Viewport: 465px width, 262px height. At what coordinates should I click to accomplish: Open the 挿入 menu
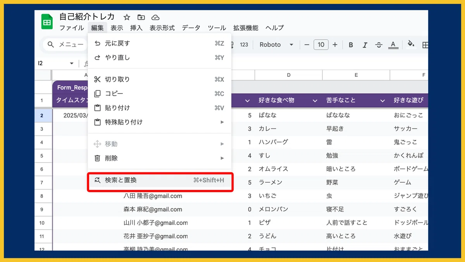pyautogui.click(x=136, y=28)
